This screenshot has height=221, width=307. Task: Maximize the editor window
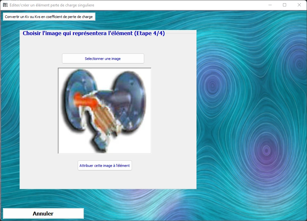[x=285, y=5]
